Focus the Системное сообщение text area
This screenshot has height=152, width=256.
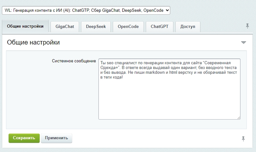pyautogui.click(x=169, y=89)
